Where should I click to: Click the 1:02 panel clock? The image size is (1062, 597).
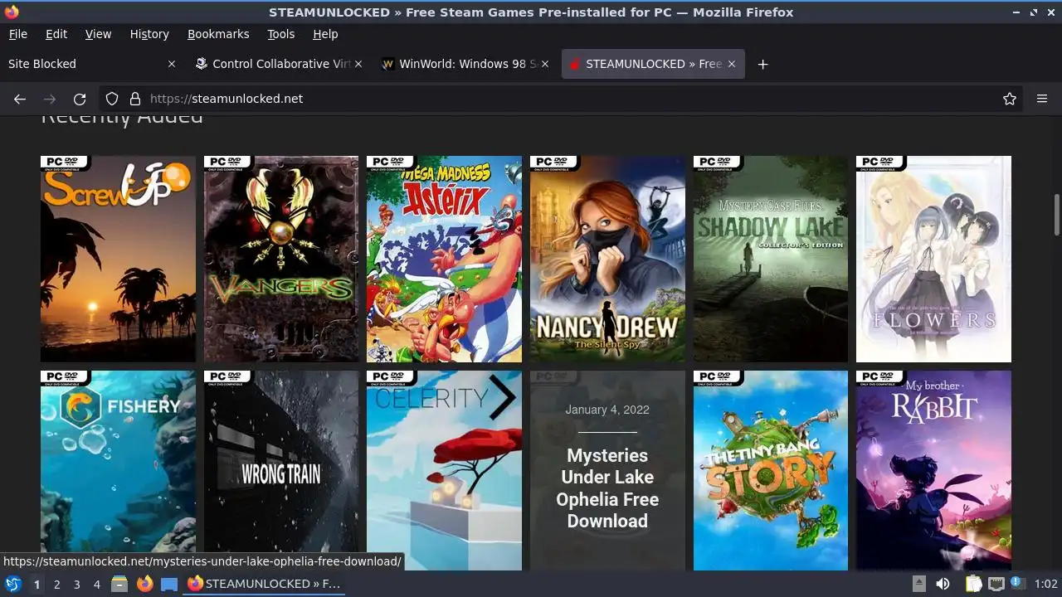coord(1045,584)
